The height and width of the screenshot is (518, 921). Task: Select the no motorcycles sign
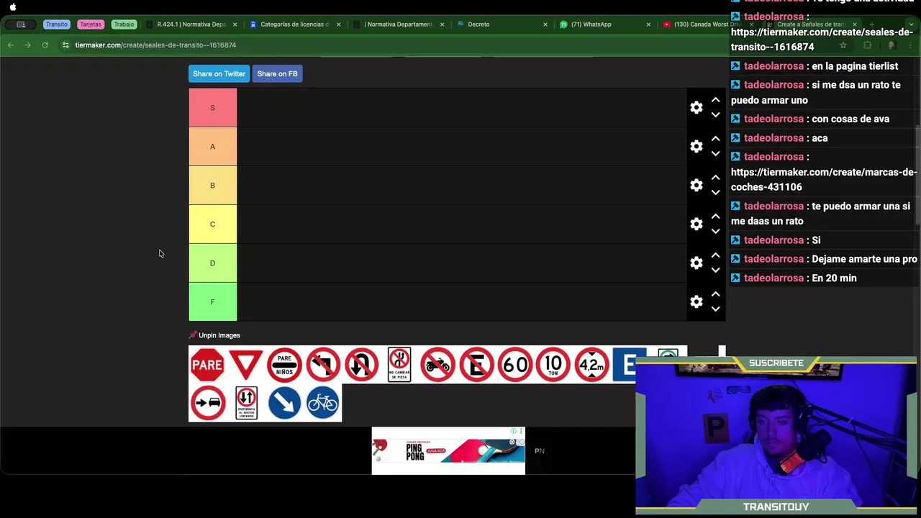pos(438,365)
